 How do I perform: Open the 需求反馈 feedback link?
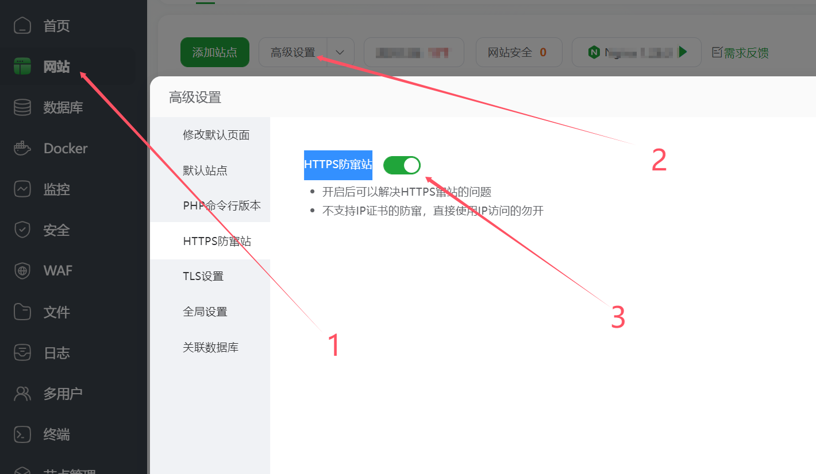coord(746,53)
